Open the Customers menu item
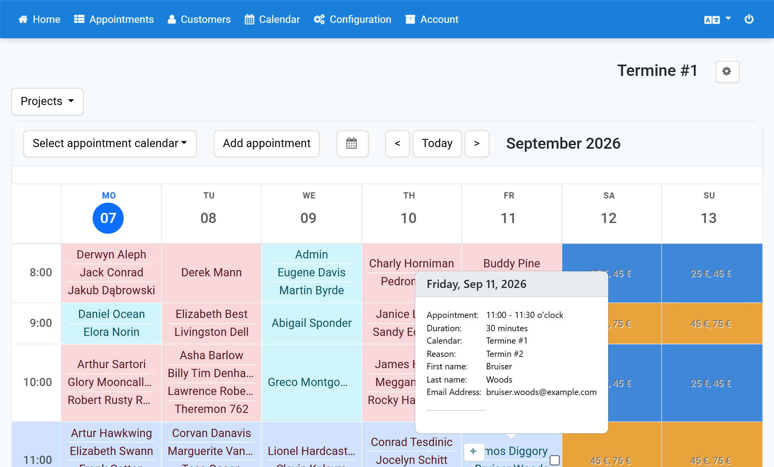Screen dimensions: 774x467 (199, 19)
